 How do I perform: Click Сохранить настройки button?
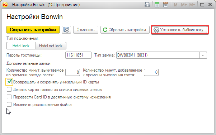click(33, 30)
